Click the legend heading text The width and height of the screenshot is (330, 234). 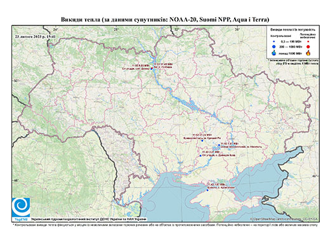pos(293,30)
